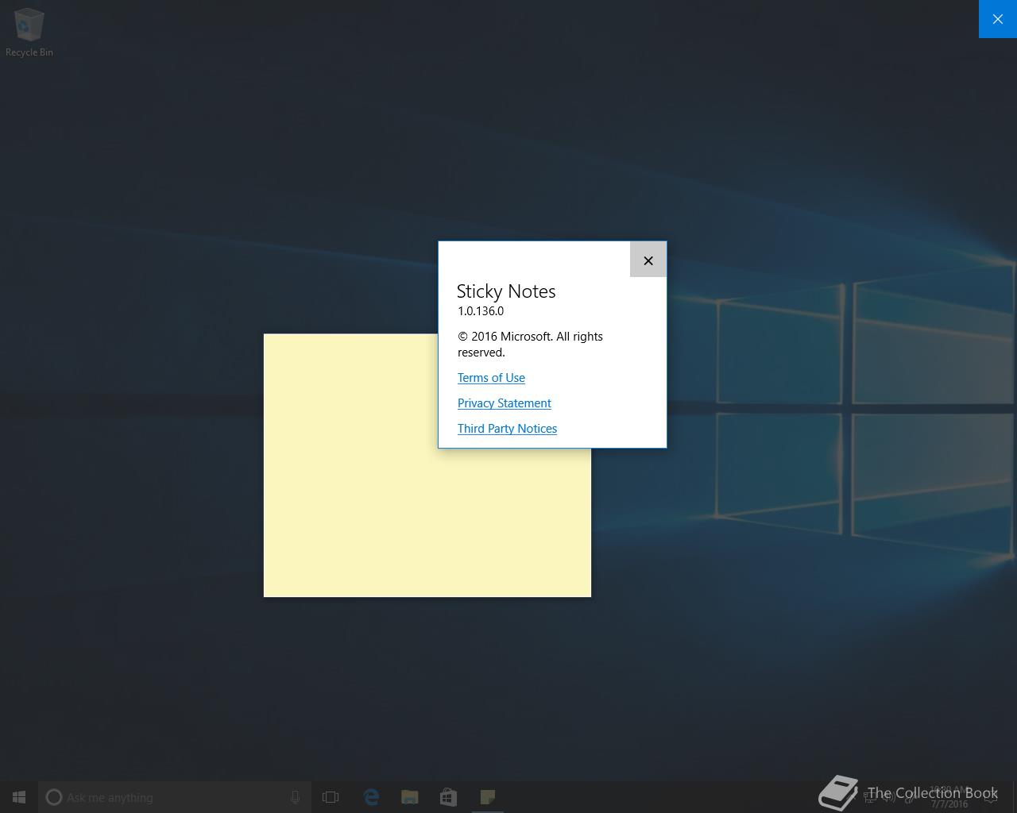
Task: Open the Privacy Statement link
Action: click(505, 403)
